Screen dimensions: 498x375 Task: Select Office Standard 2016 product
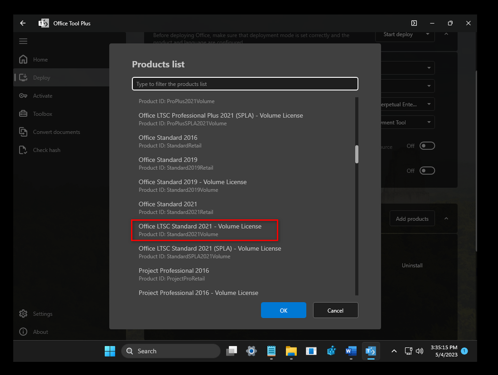click(245, 142)
